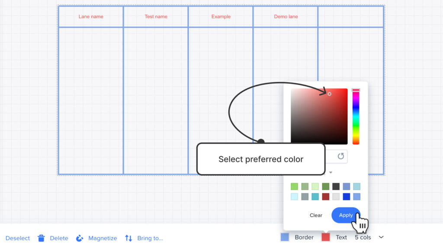Click the trash Delete icon

(x=41, y=238)
